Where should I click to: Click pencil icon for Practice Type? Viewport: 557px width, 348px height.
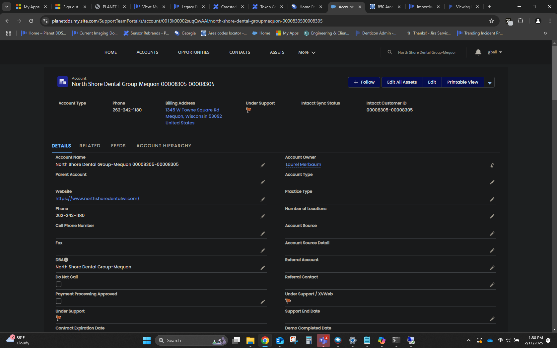(492, 199)
